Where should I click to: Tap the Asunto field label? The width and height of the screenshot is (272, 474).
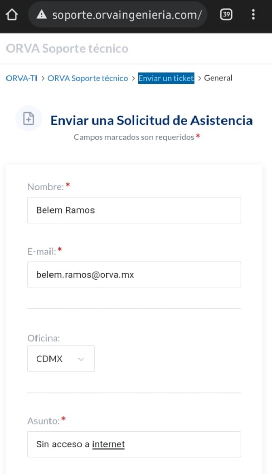click(x=44, y=421)
